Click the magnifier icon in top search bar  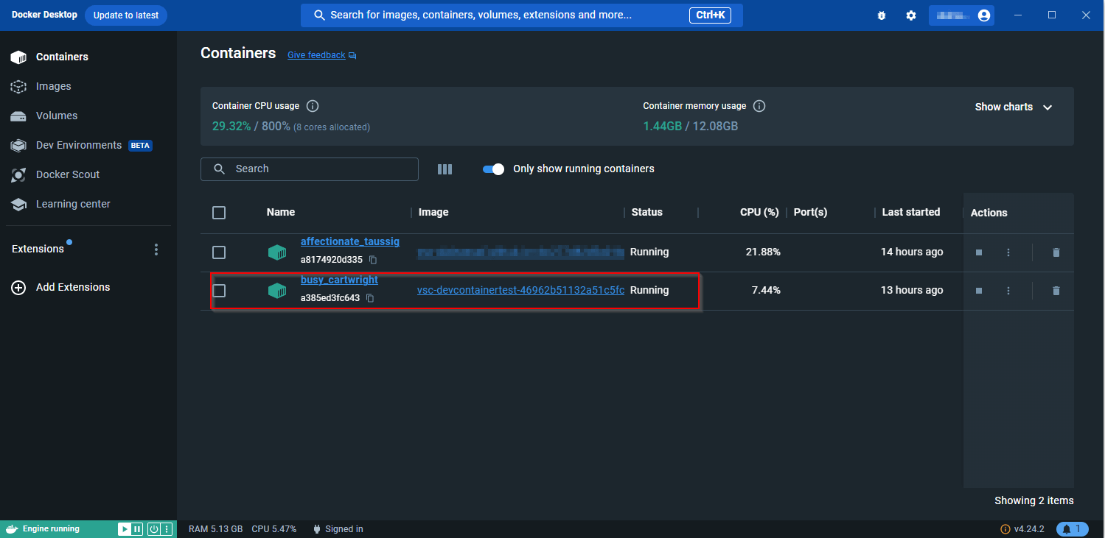320,15
